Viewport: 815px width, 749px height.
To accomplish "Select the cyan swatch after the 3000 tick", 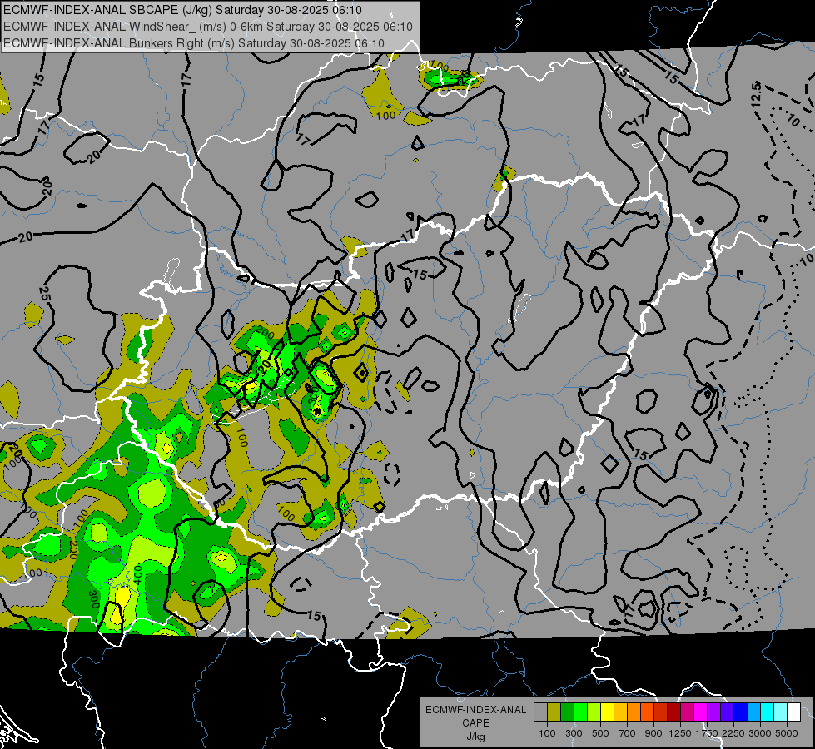I will click(x=768, y=712).
